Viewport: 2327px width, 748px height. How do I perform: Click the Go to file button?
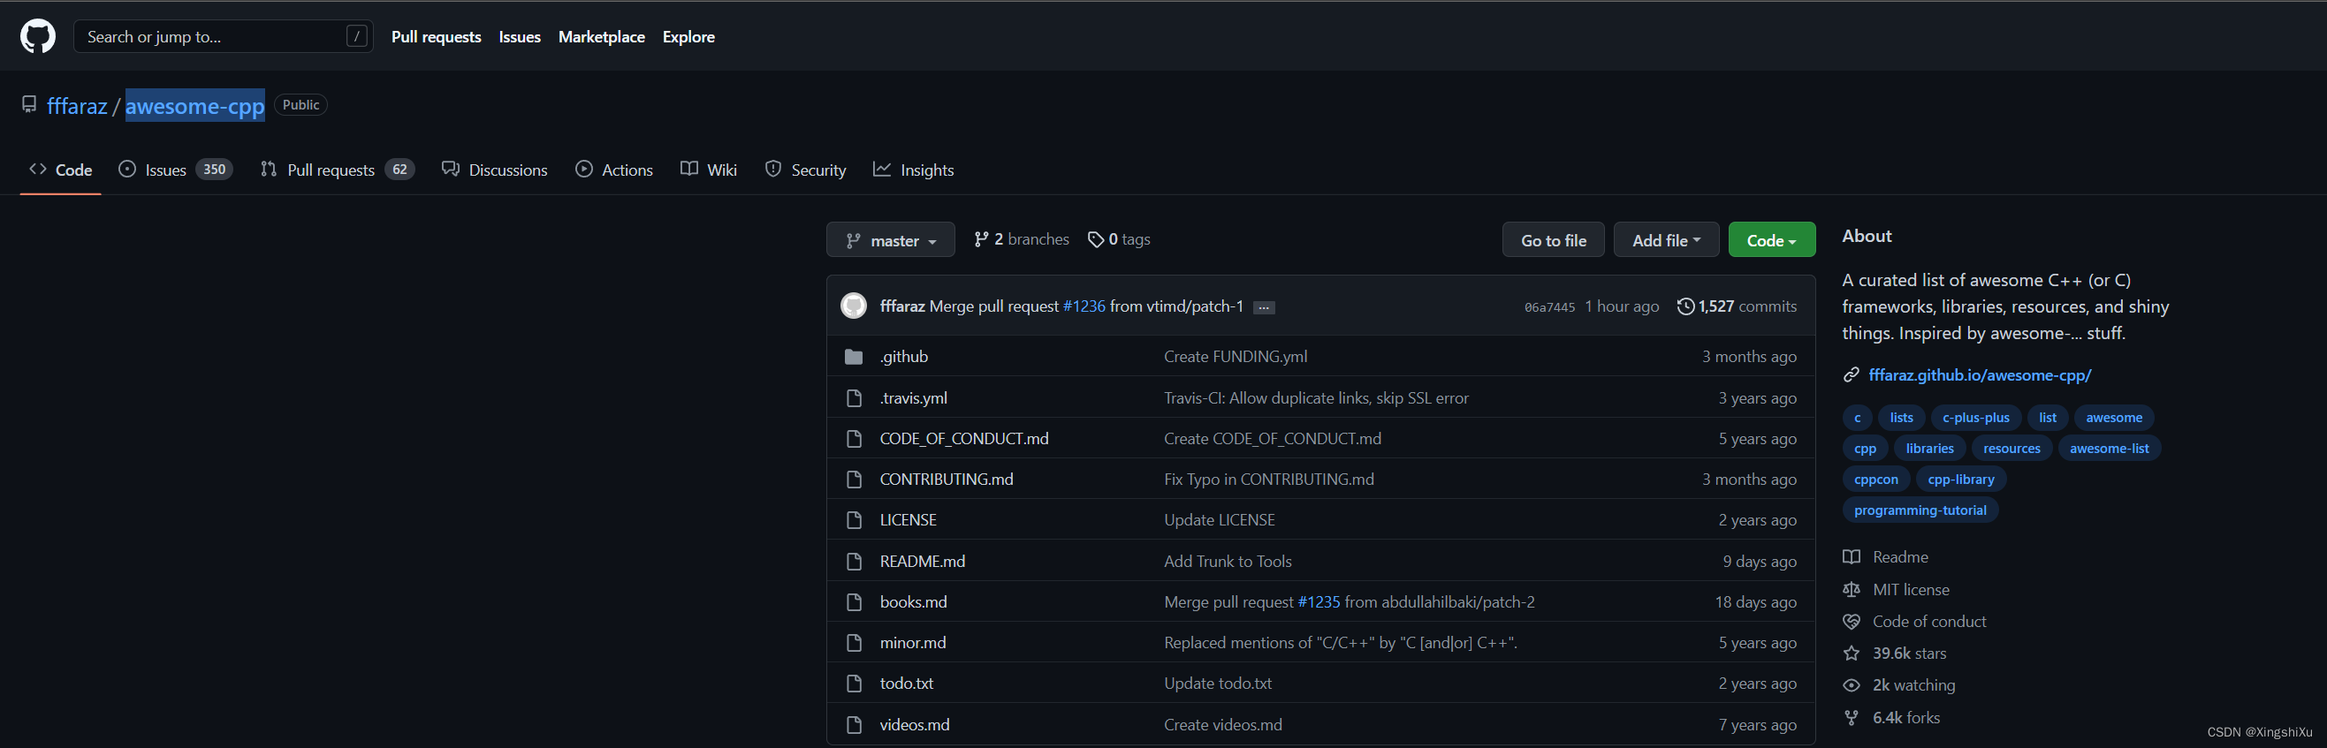tap(1553, 240)
